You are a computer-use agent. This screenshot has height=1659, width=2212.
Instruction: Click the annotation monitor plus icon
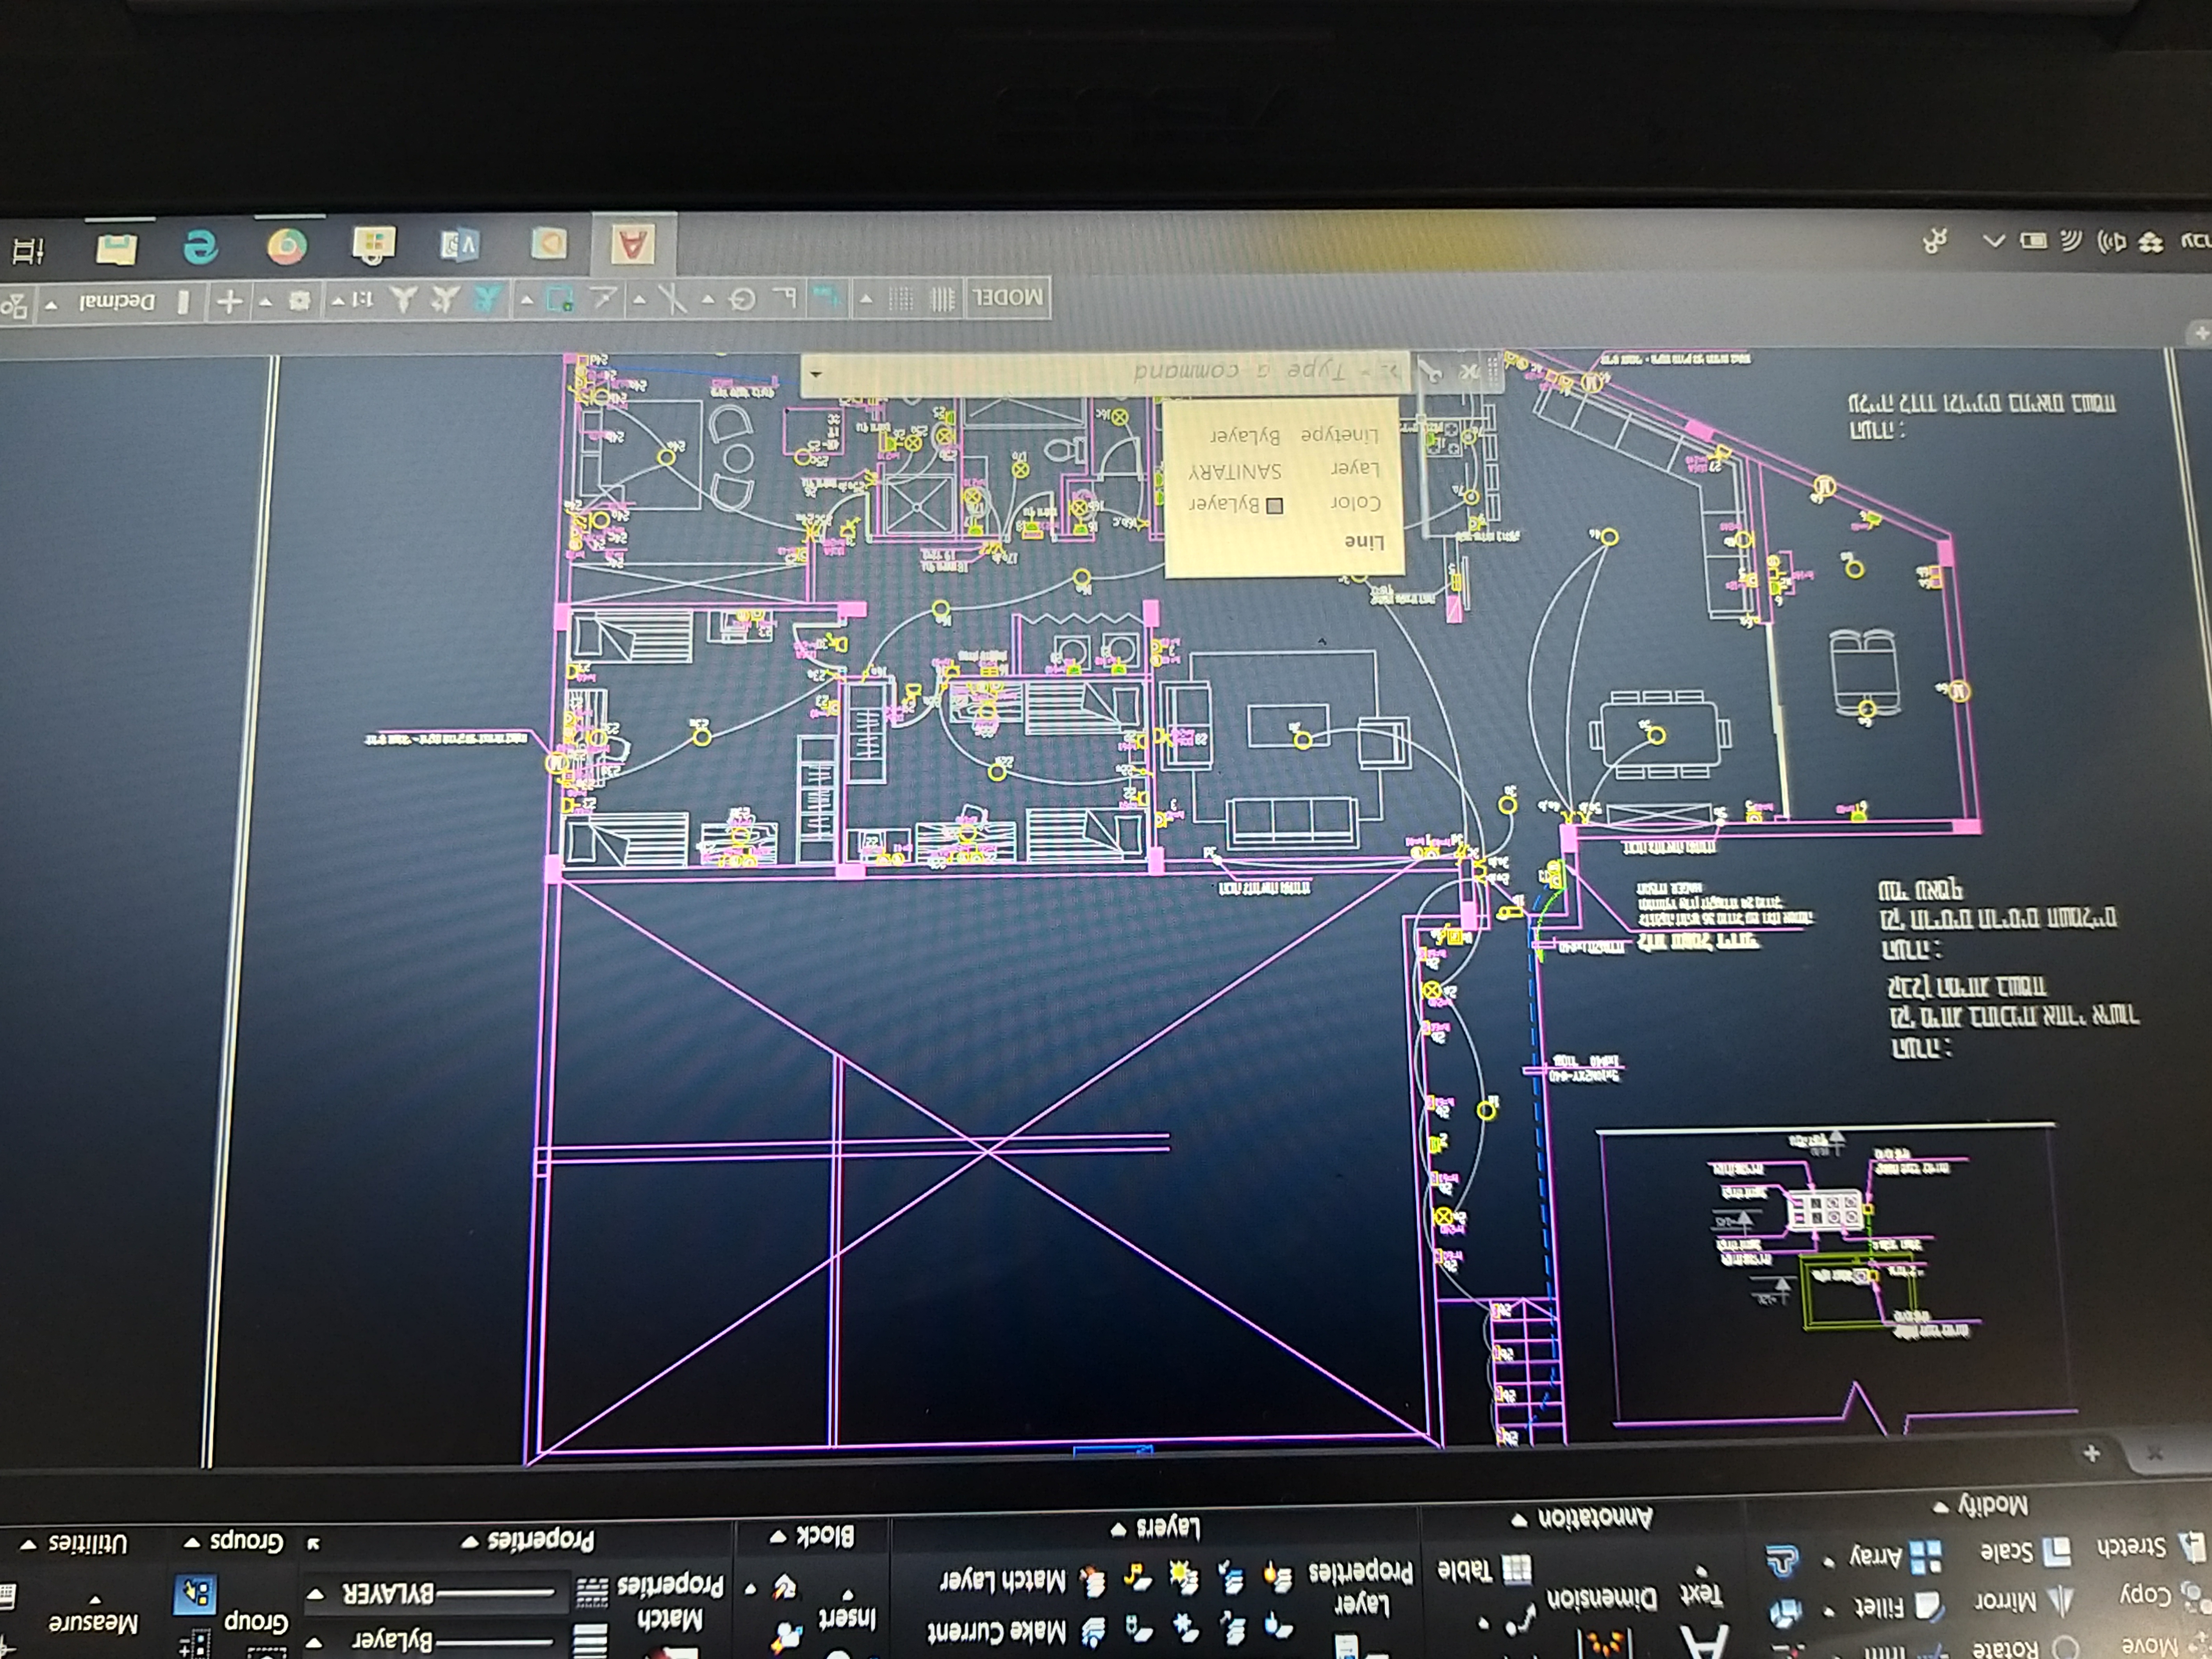230,301
